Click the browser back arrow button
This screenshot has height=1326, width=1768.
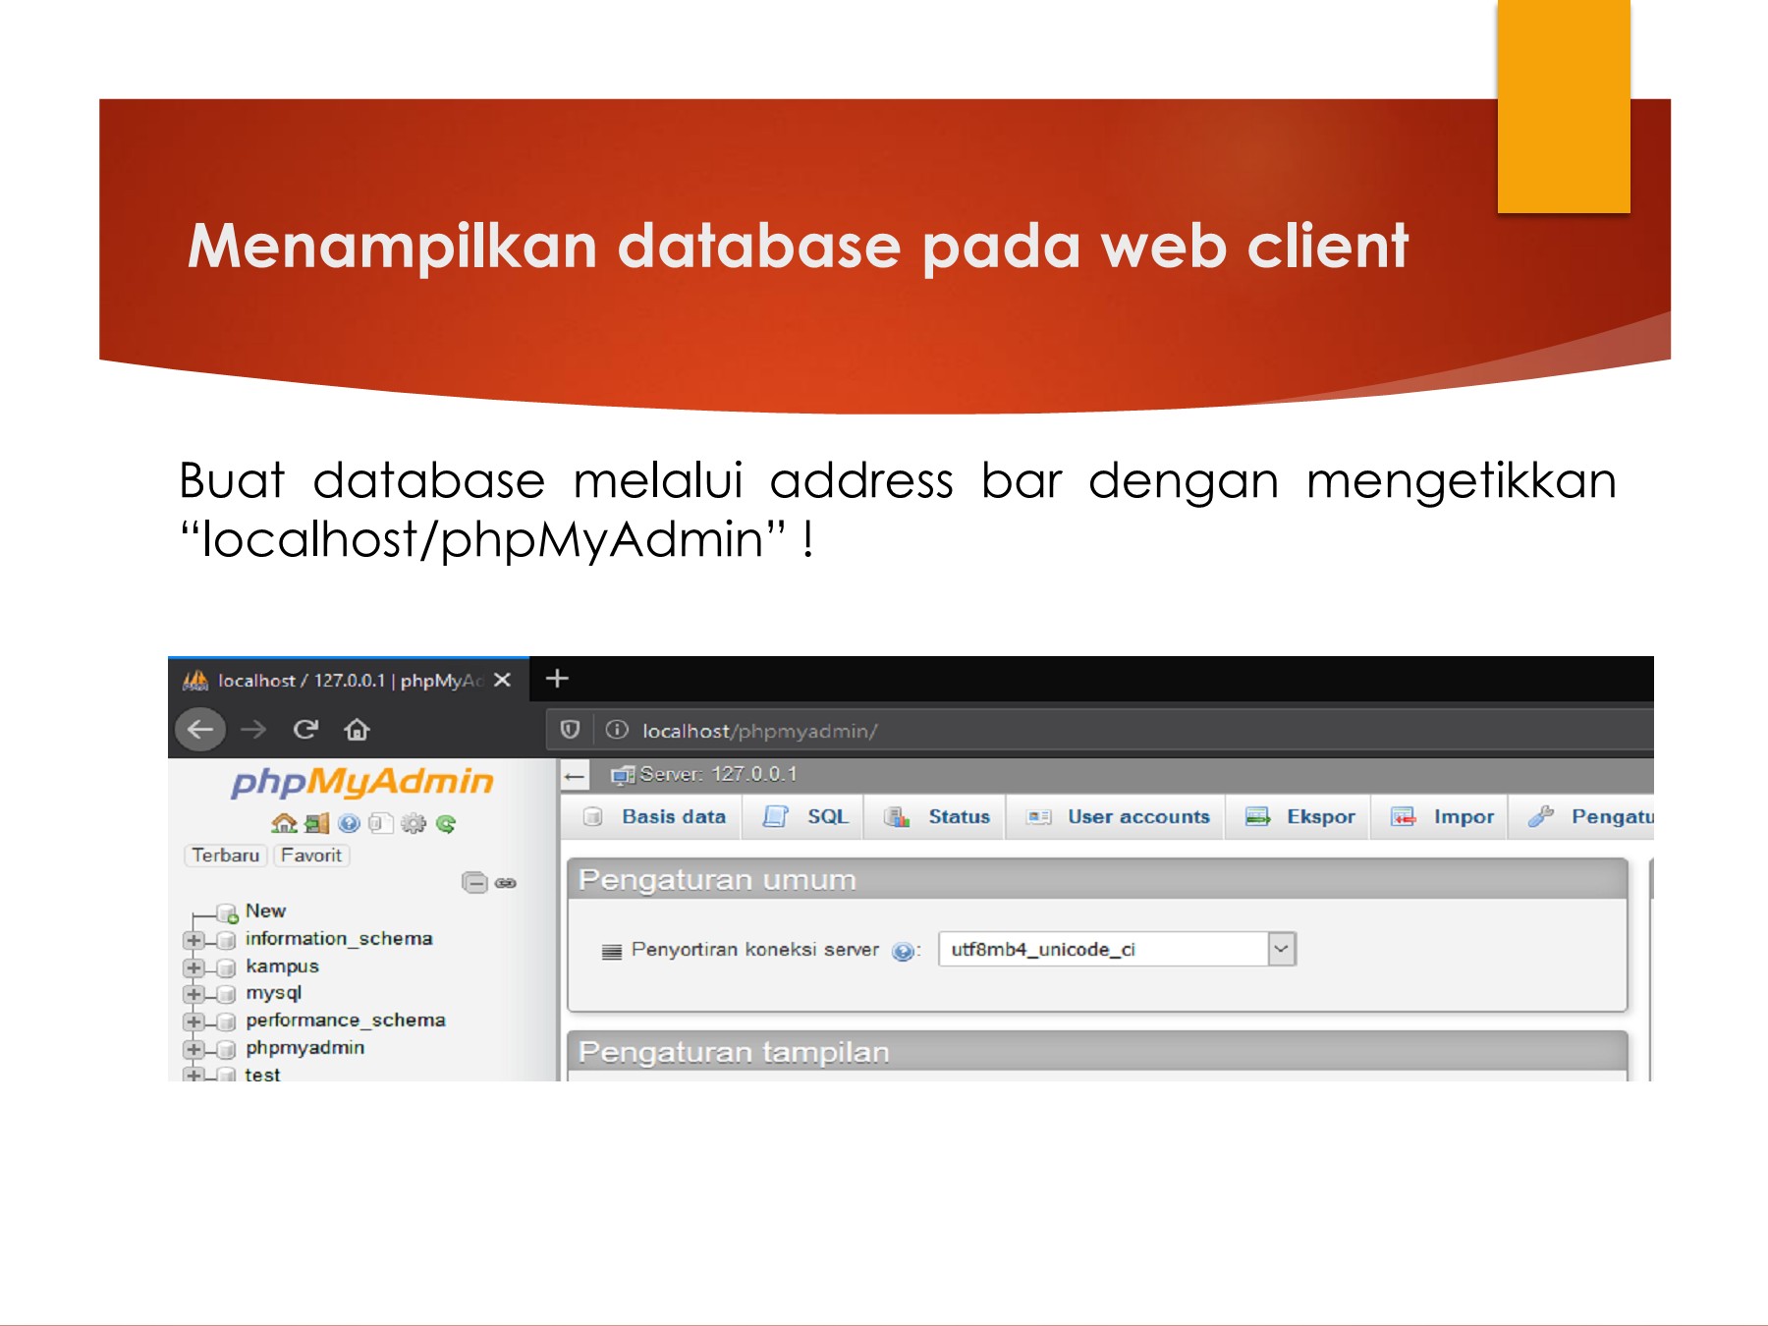200,729
